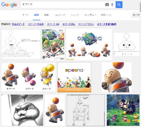Select the 画像 tab
The width and height of the screenshot is (141, 127).
[x=37, y=15]
